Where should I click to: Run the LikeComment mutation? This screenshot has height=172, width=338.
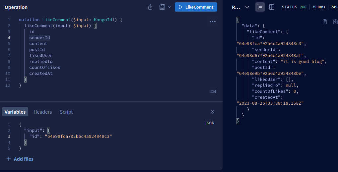[x=196, y=7]
